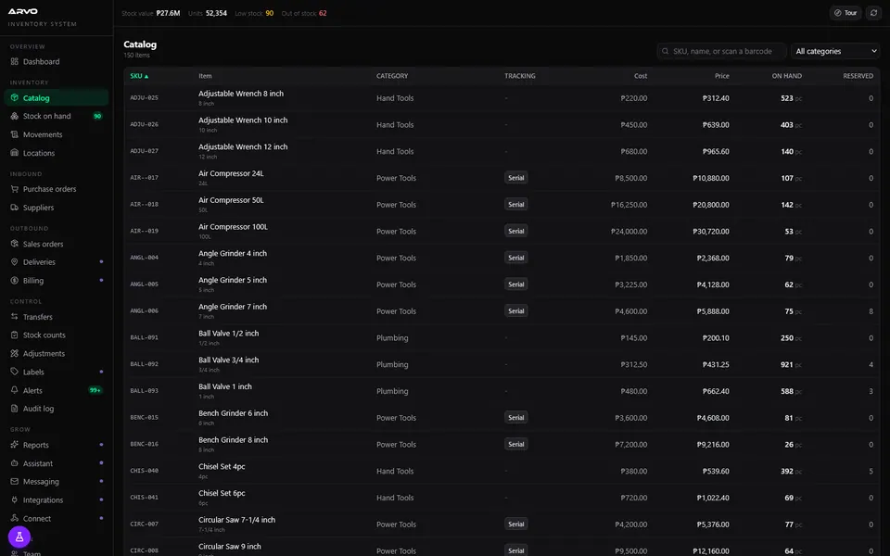Click Serial badge on Bench Grinder 6 inch
The height and width of the screenshot is (556, 890).
(516, 418)
